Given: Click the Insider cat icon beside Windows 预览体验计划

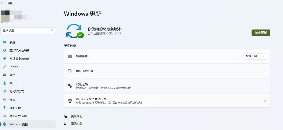Looking at the screenshot, I should (70, 101).
